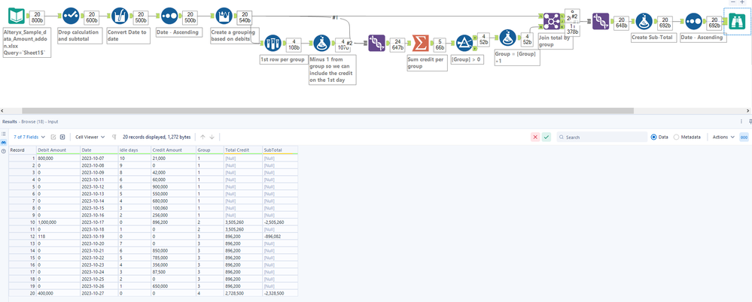The height and width of the screenshot is (302, 752).
Task: Select the Credit Amount cell 100,060
Action: 173,208
